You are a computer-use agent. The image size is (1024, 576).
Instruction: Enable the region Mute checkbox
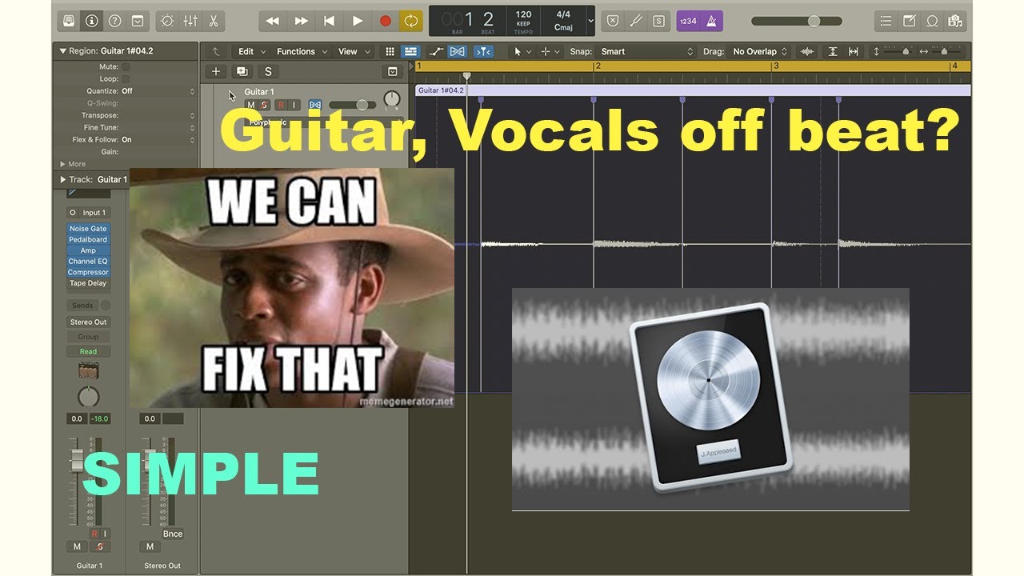[126, 67]
